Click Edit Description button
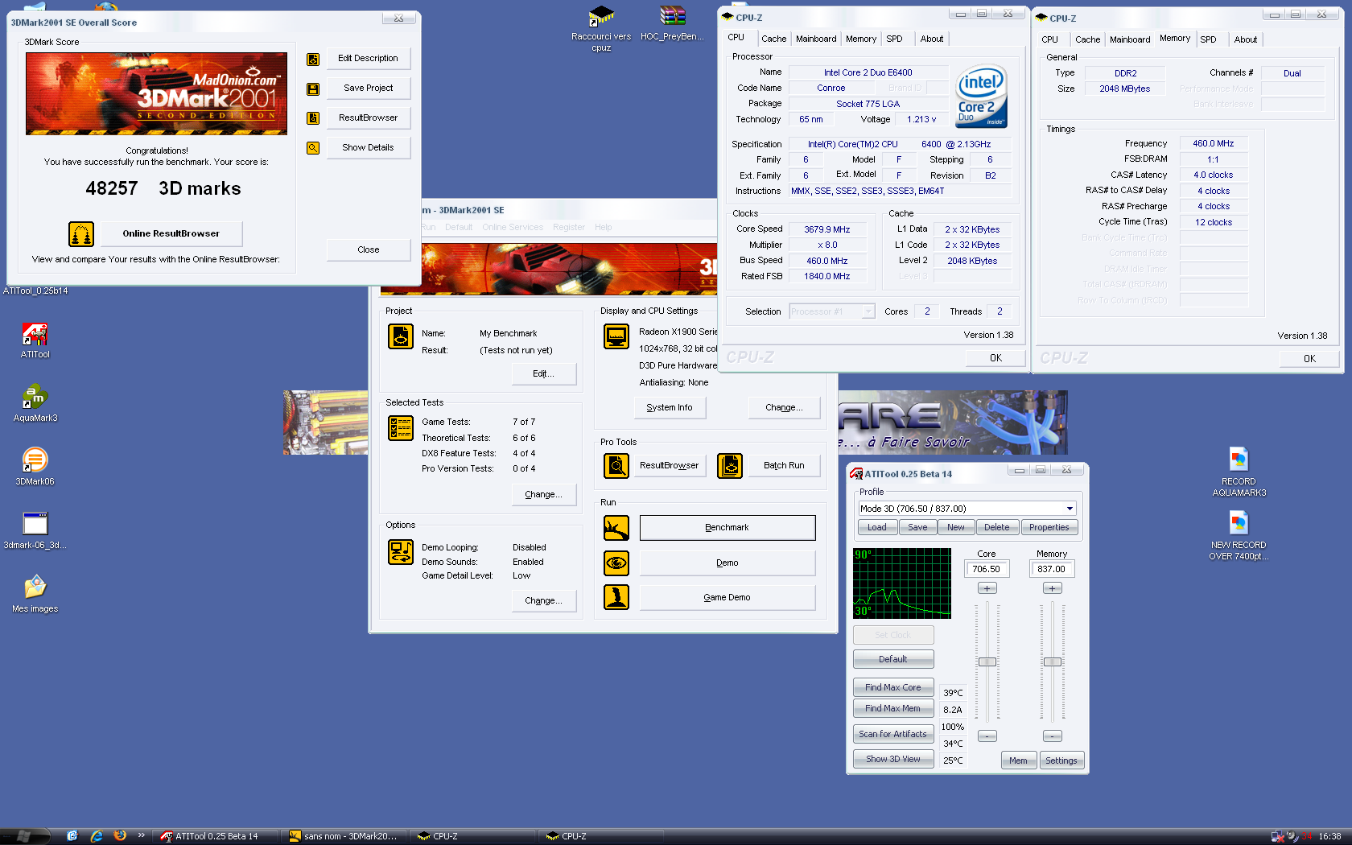The height and width of the screenshot is (845, 1352). coord(368,59)
